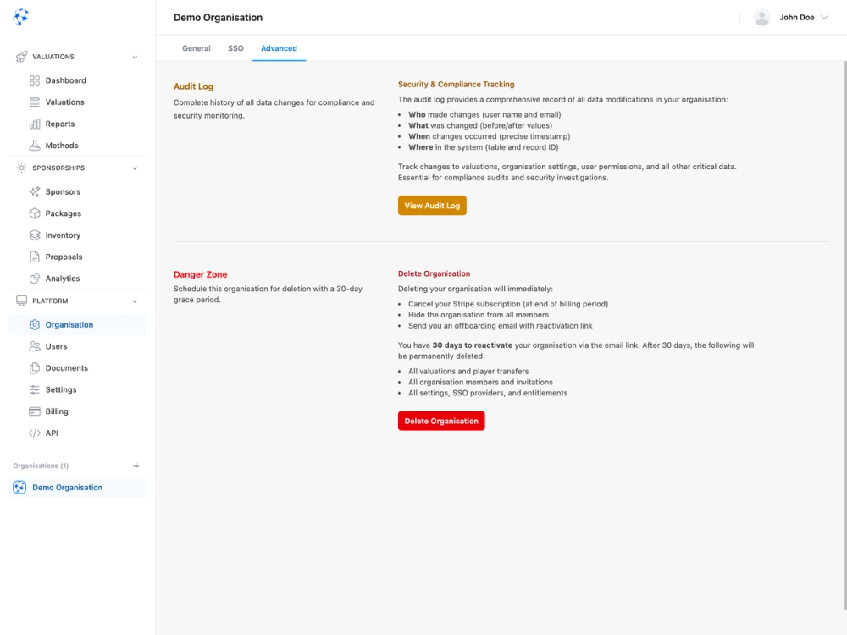The height and width of the screenshot is (635, 847).
Task: Click the Sponsorships sun icon
Action: click(x=22, y=168)
